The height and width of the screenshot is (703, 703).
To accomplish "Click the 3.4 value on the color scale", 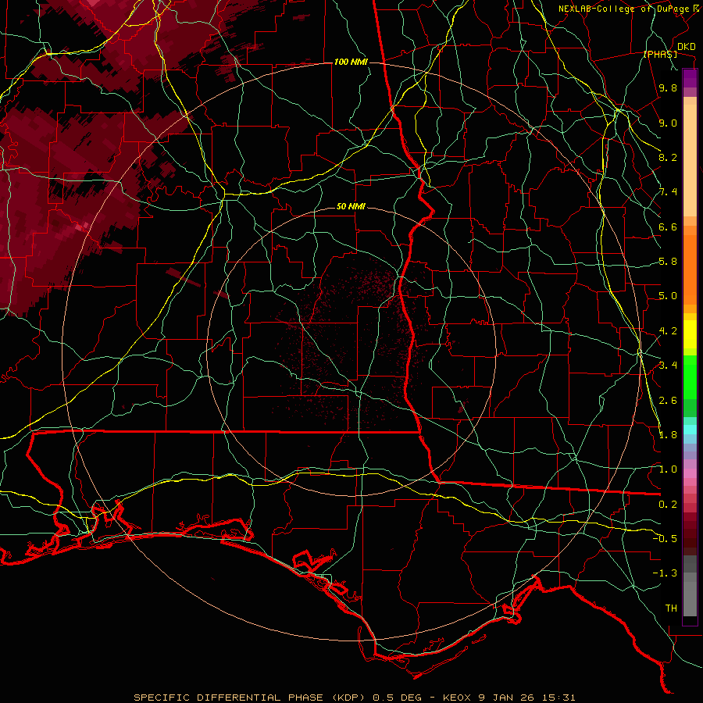I will click(668, 366).
